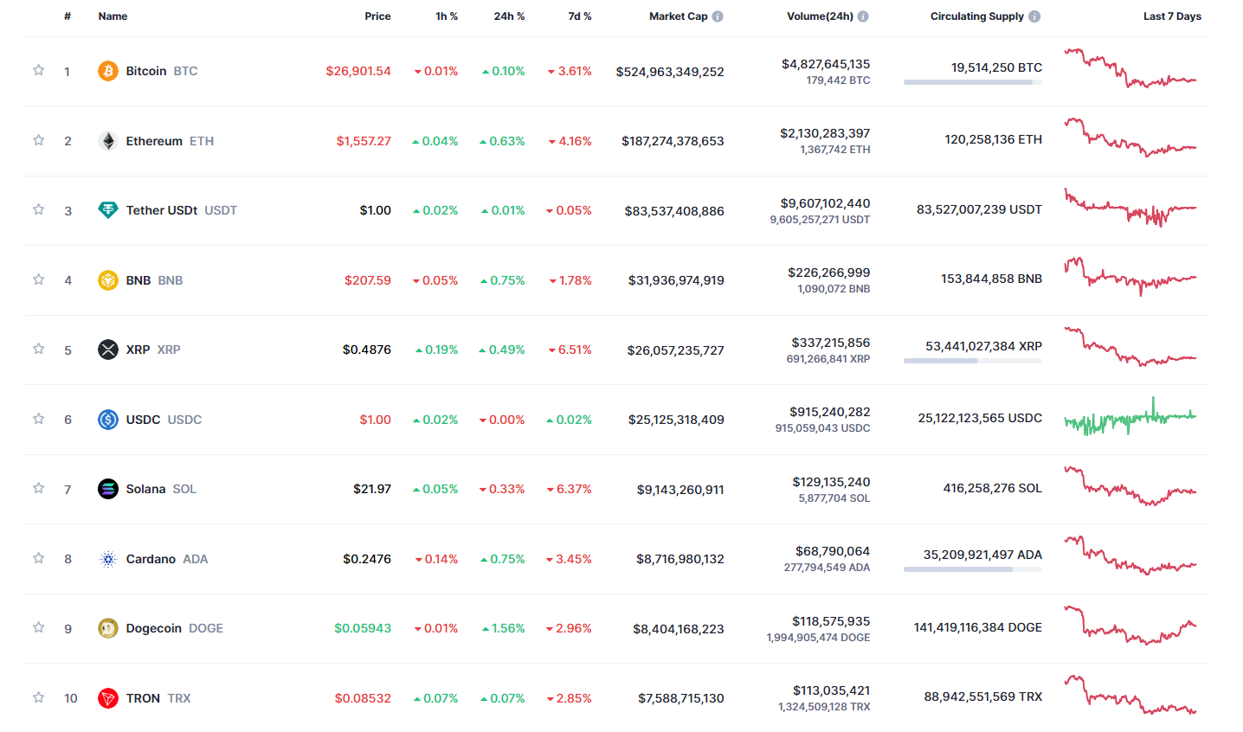Click Bitcoin's circulating supply progress bar

pyautogui.click(x=973, y=82)
